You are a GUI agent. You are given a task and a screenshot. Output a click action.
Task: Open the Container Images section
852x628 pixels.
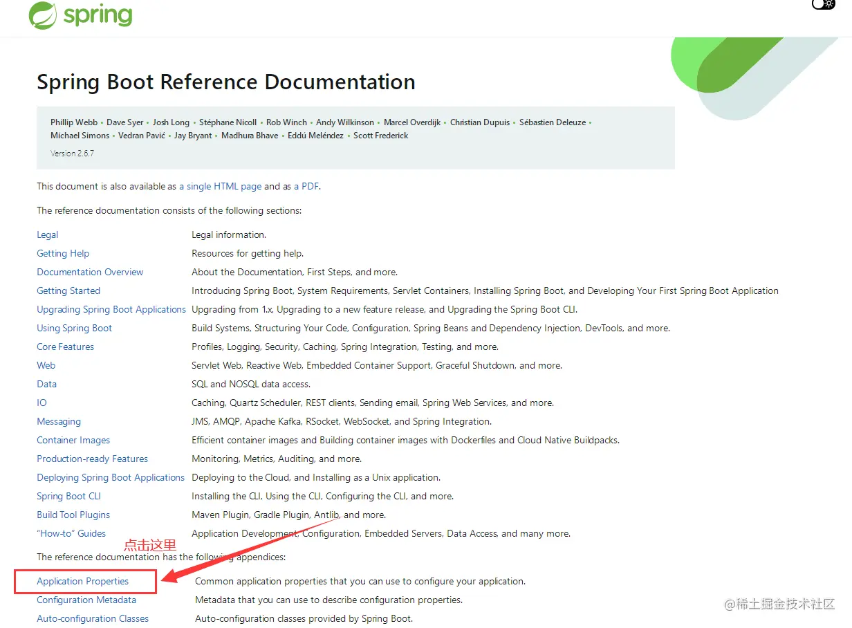click(73, 441)
